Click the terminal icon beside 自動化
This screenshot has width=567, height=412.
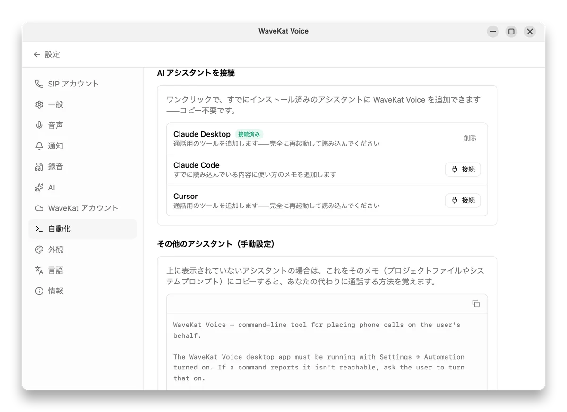point(39,229)
